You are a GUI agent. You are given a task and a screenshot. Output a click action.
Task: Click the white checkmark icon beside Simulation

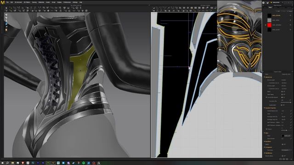[x=267, y=3]
